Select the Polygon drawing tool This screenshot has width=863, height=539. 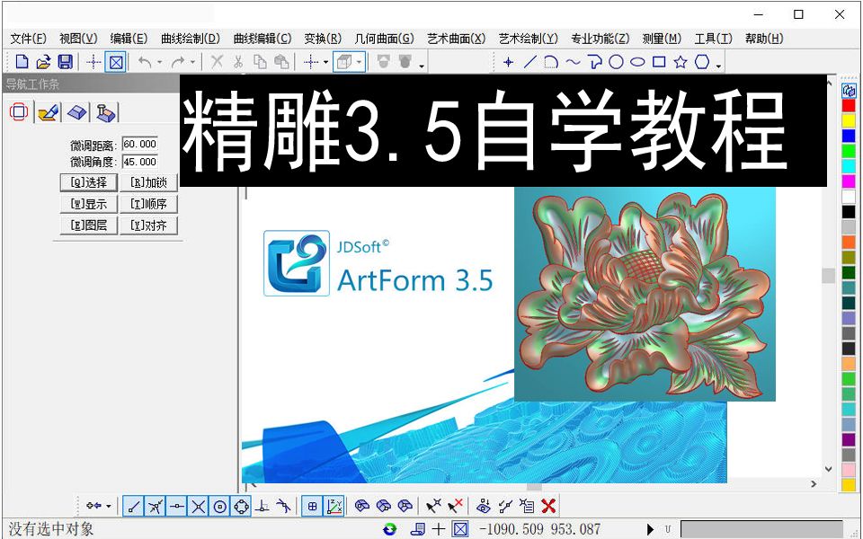pyautogui.click(x=701, y=62)
